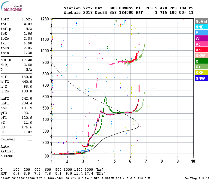The image size is (210, 180).
Task: Select the NNE cyan legend swatch
Action: [x=202, y=27]
